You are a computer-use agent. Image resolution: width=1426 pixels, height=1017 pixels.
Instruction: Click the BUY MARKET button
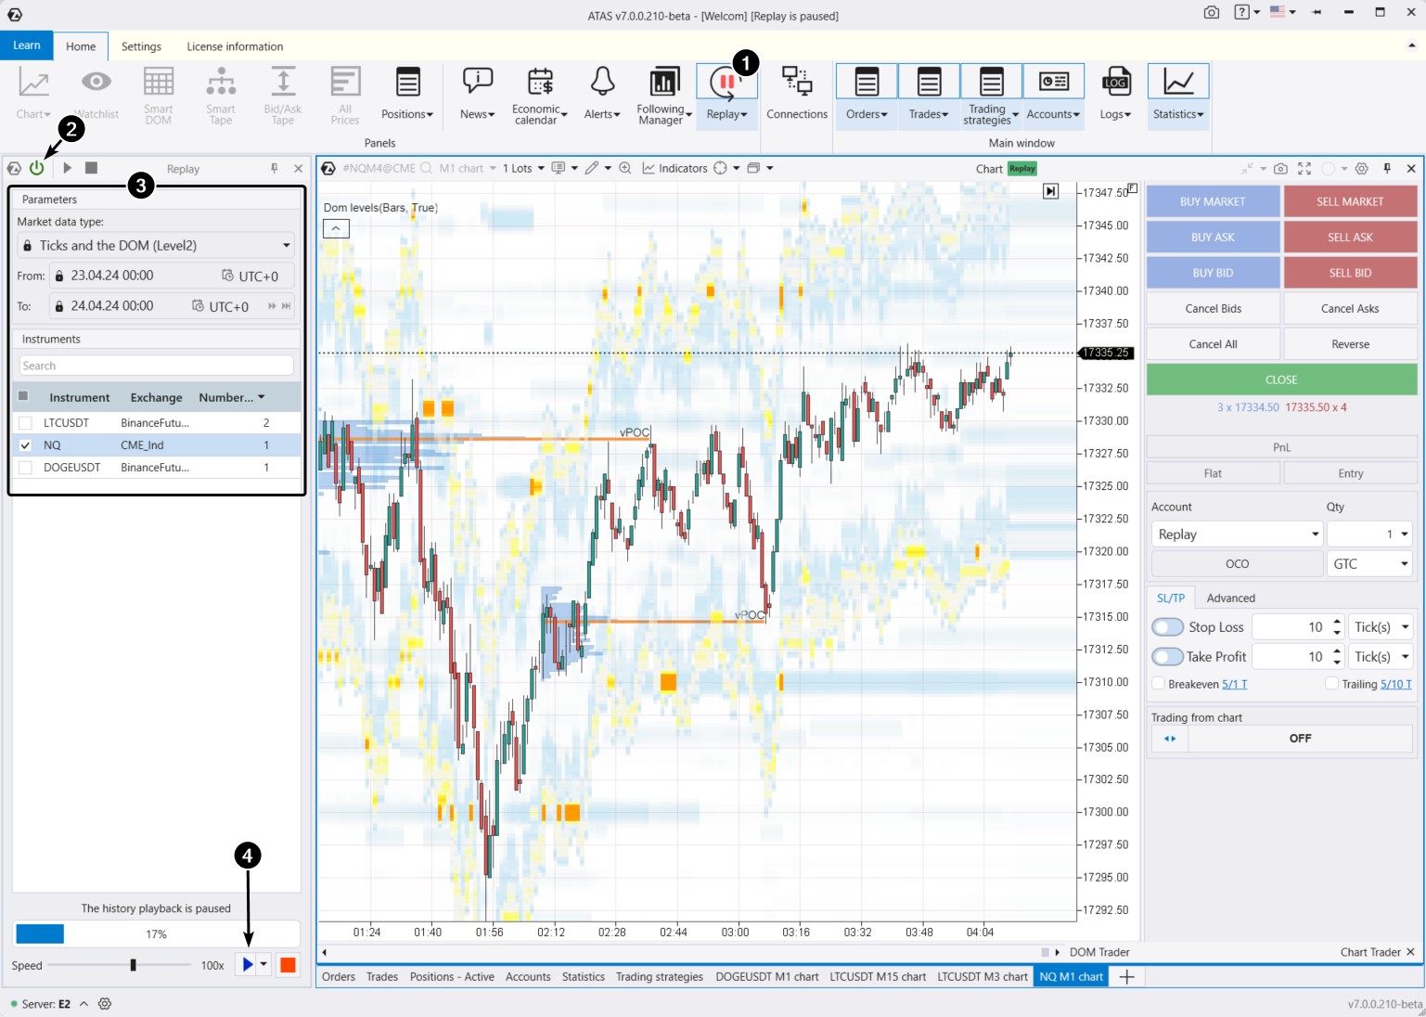pyautogui.click(x=1213, y=201)
